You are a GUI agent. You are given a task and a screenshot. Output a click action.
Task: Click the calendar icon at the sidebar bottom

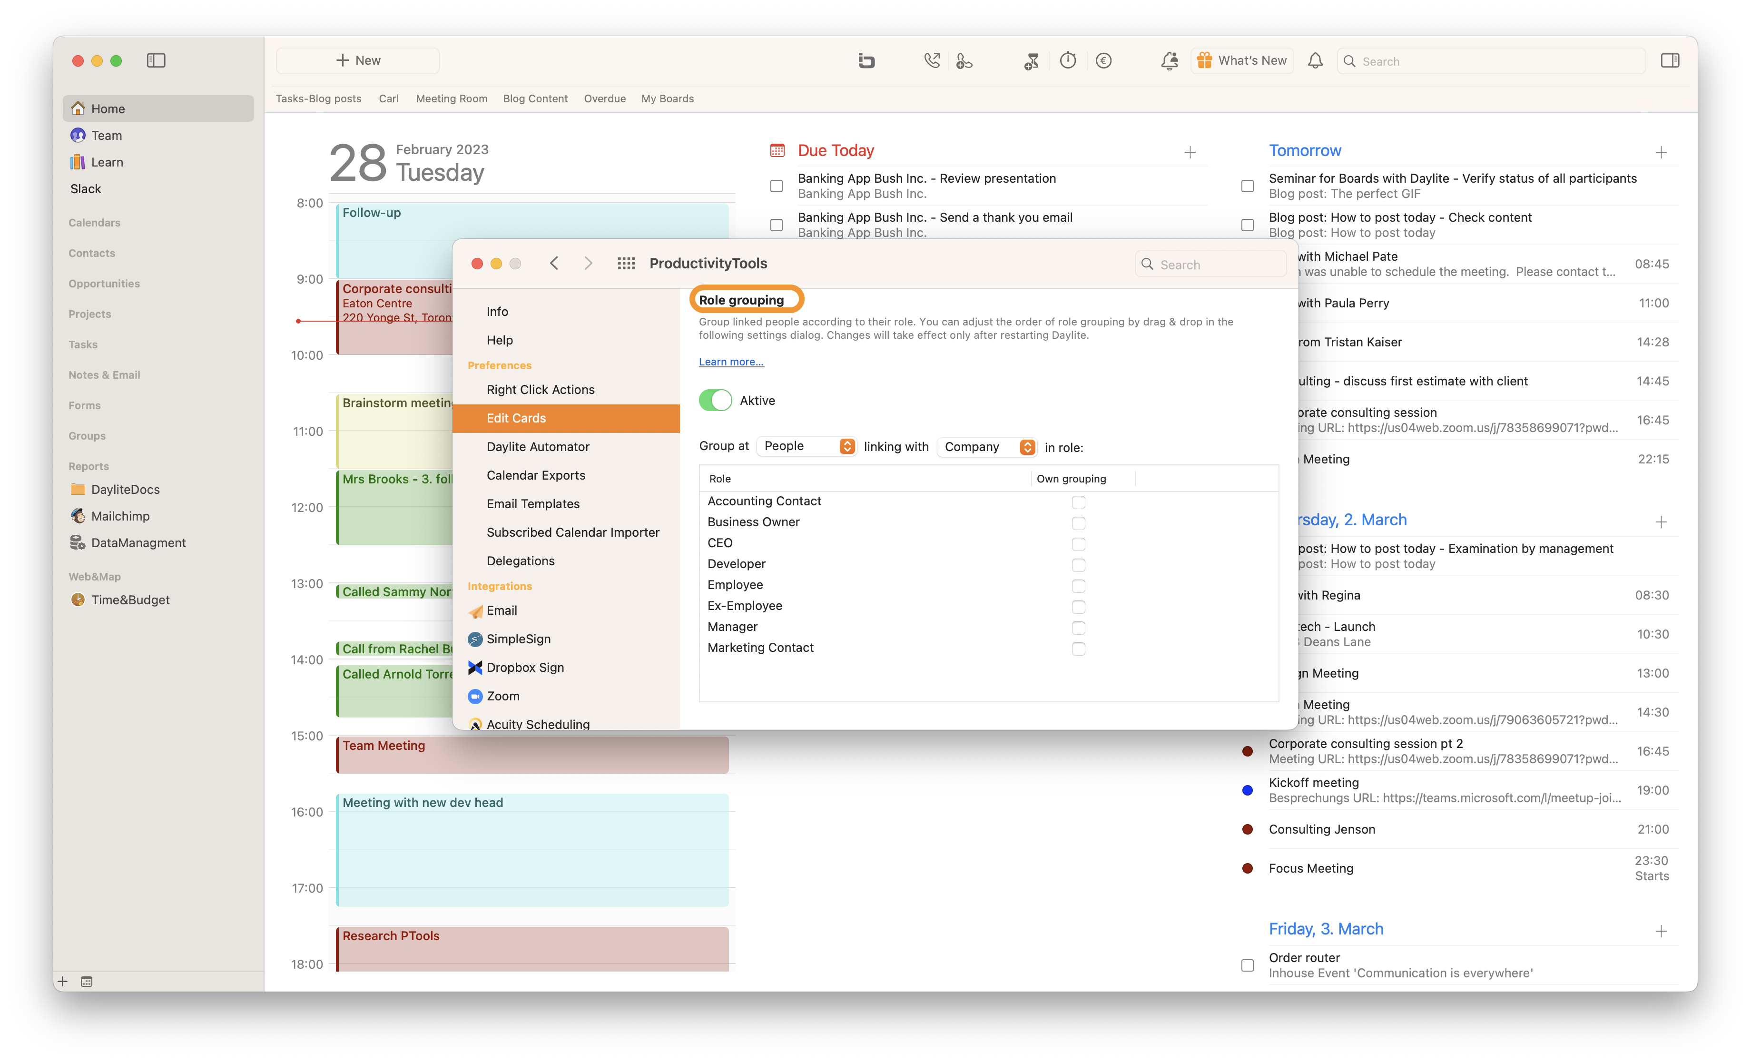(x=87, y=982)
